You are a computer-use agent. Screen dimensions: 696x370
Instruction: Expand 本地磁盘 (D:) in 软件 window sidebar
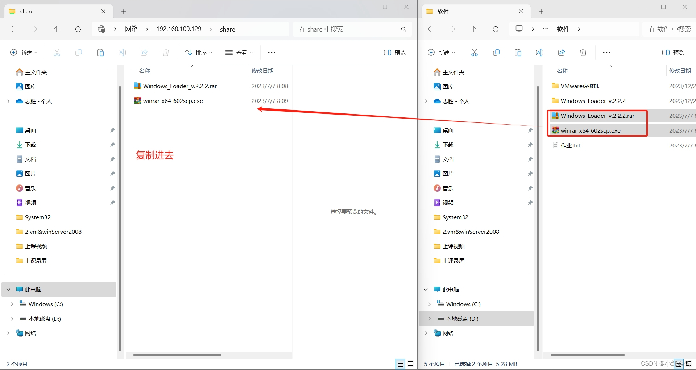[430, 319]
